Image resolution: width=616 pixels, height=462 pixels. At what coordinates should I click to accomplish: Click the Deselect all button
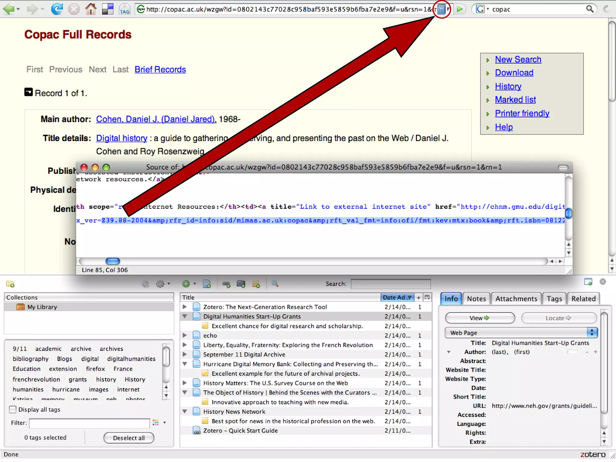click(x=129, y=438)
